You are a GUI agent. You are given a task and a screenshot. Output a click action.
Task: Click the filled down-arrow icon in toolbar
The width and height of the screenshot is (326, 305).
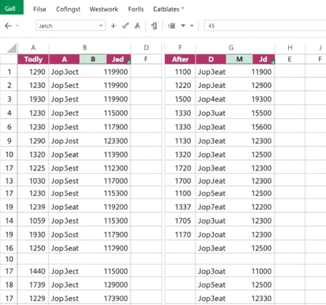[183, 26]
